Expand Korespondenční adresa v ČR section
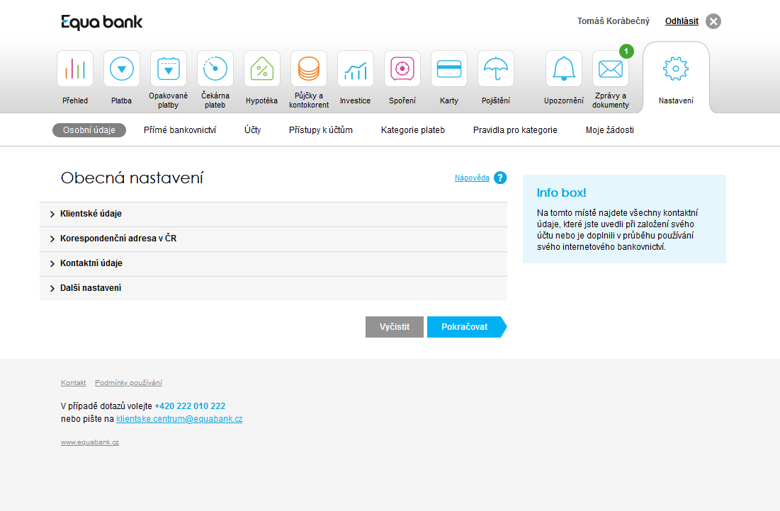 pyautogui.click(x=118, y=239)
